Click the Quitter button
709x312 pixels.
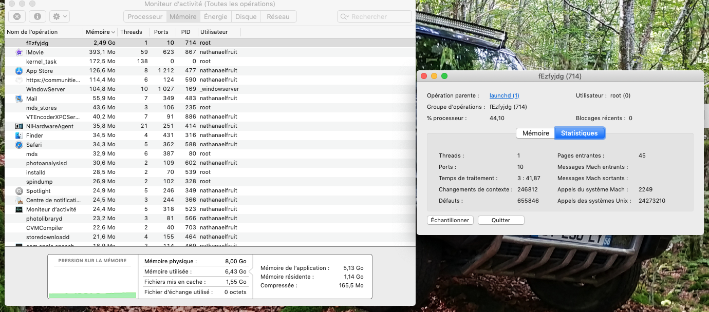tap(501, 220)
